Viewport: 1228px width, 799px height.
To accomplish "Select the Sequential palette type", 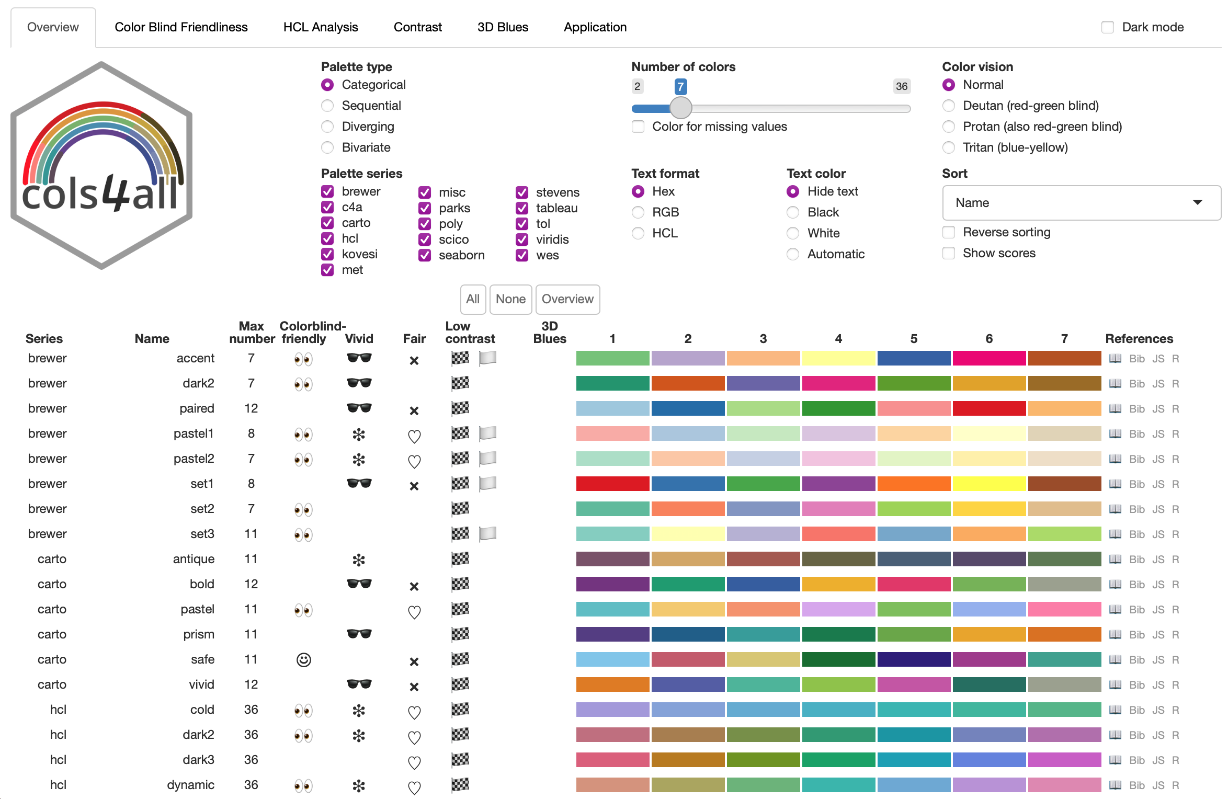I will (x=328, y=106).
